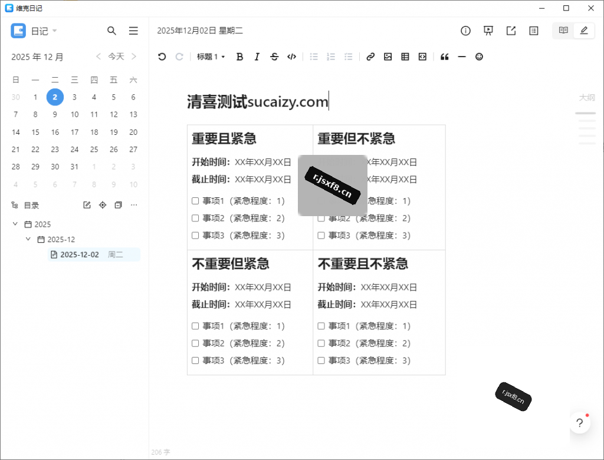
Task: Open the hamburger menu in sidebar
Action: (x=133, y=31)
